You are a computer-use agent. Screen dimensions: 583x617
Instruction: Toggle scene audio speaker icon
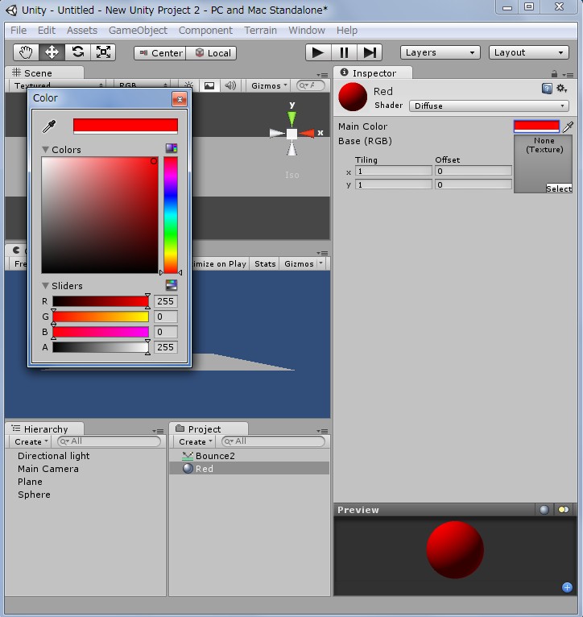[230, 85]
